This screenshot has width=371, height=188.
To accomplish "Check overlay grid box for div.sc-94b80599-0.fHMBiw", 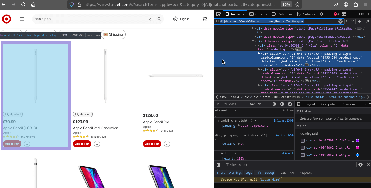I will click(x=303, y=141).
